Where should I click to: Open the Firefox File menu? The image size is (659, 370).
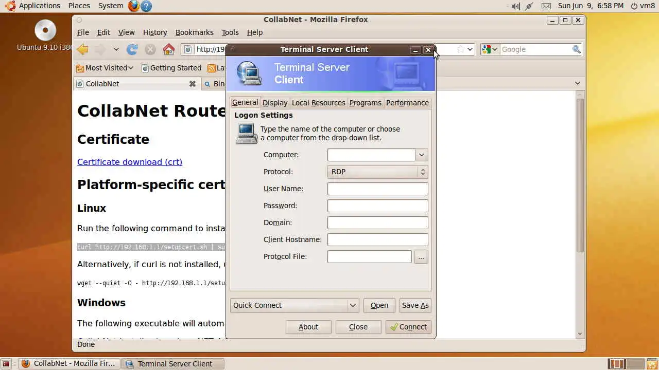83,32
